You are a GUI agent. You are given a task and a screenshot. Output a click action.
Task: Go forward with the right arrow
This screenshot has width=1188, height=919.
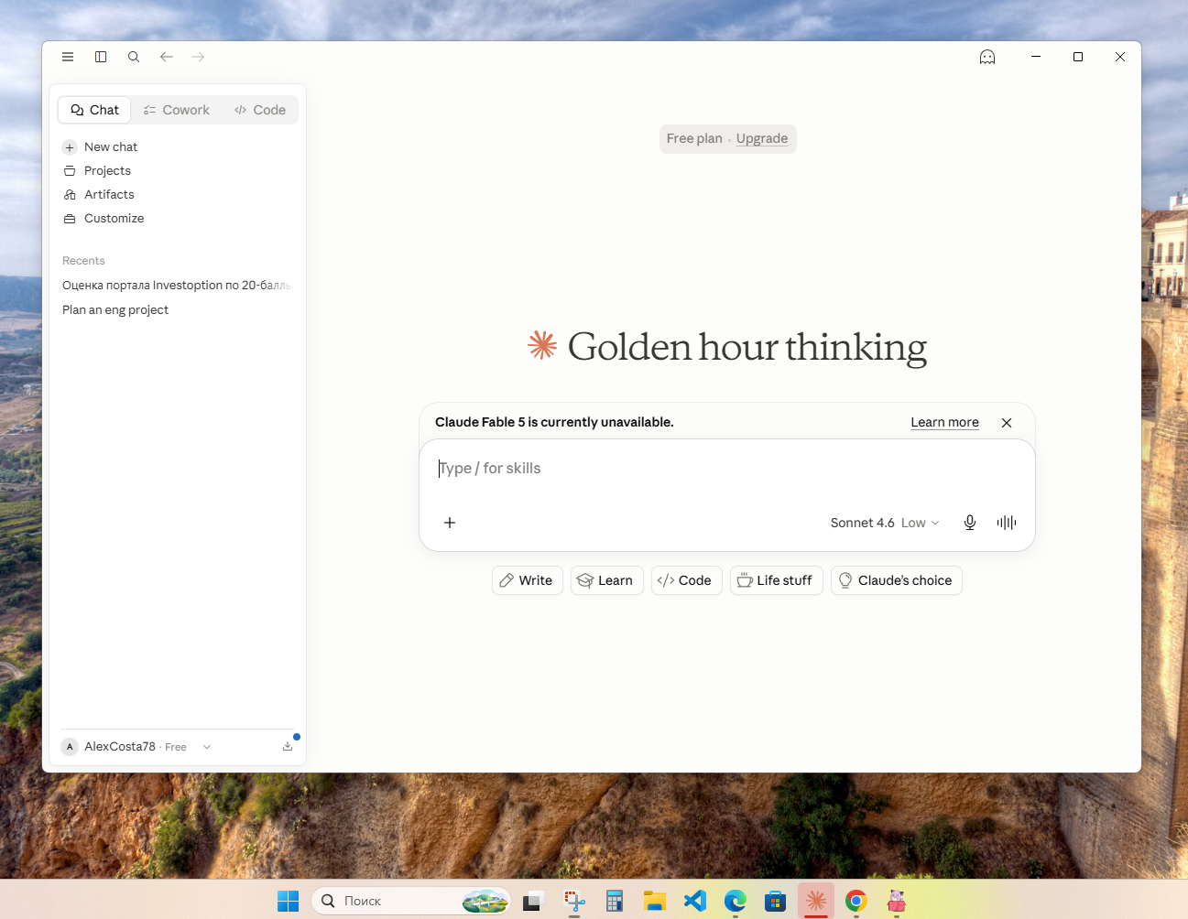click(x=198, y=57)
